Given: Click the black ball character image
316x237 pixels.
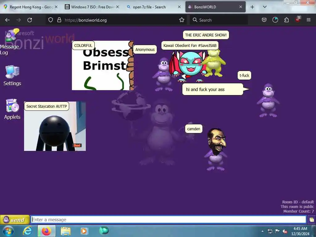Looking at the screenshot, I should pyautogui.click(x=55, y=126).
